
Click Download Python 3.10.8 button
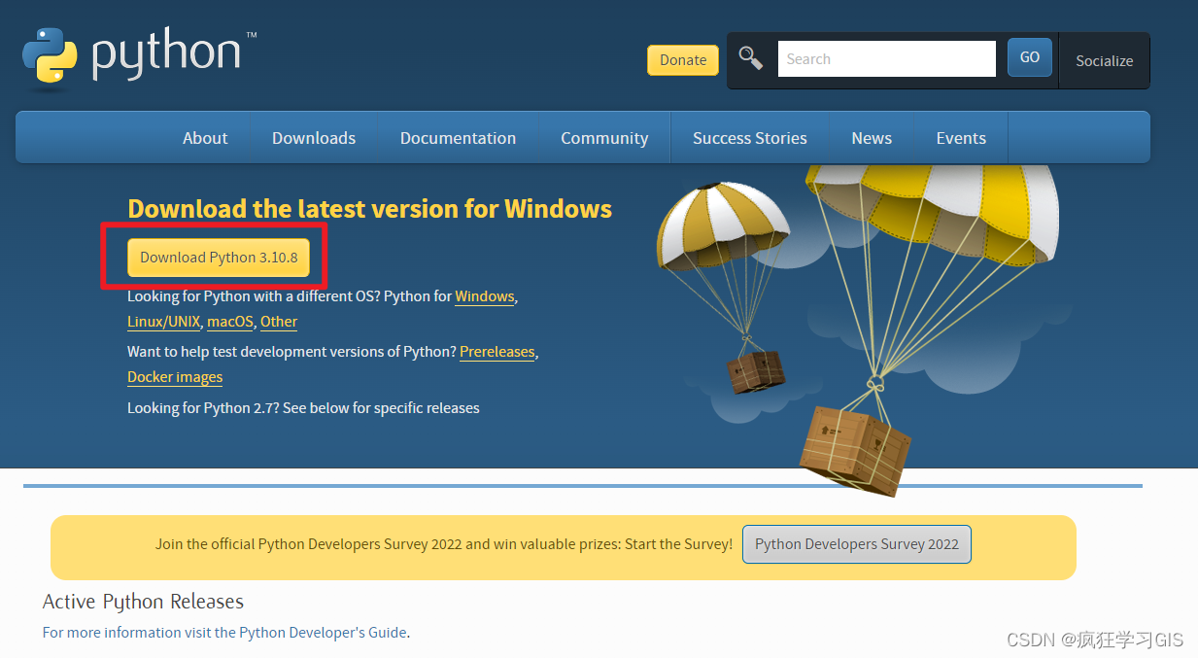tap(219, 258)
